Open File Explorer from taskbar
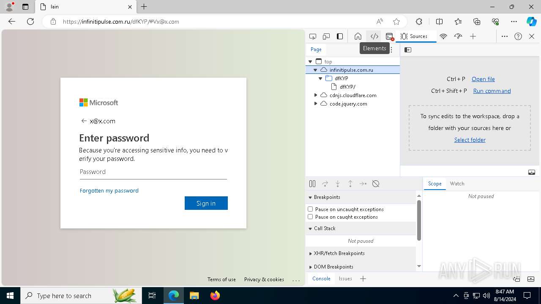Image resolution: width=541 pixels, height=304 pixels. coord(194,296)
